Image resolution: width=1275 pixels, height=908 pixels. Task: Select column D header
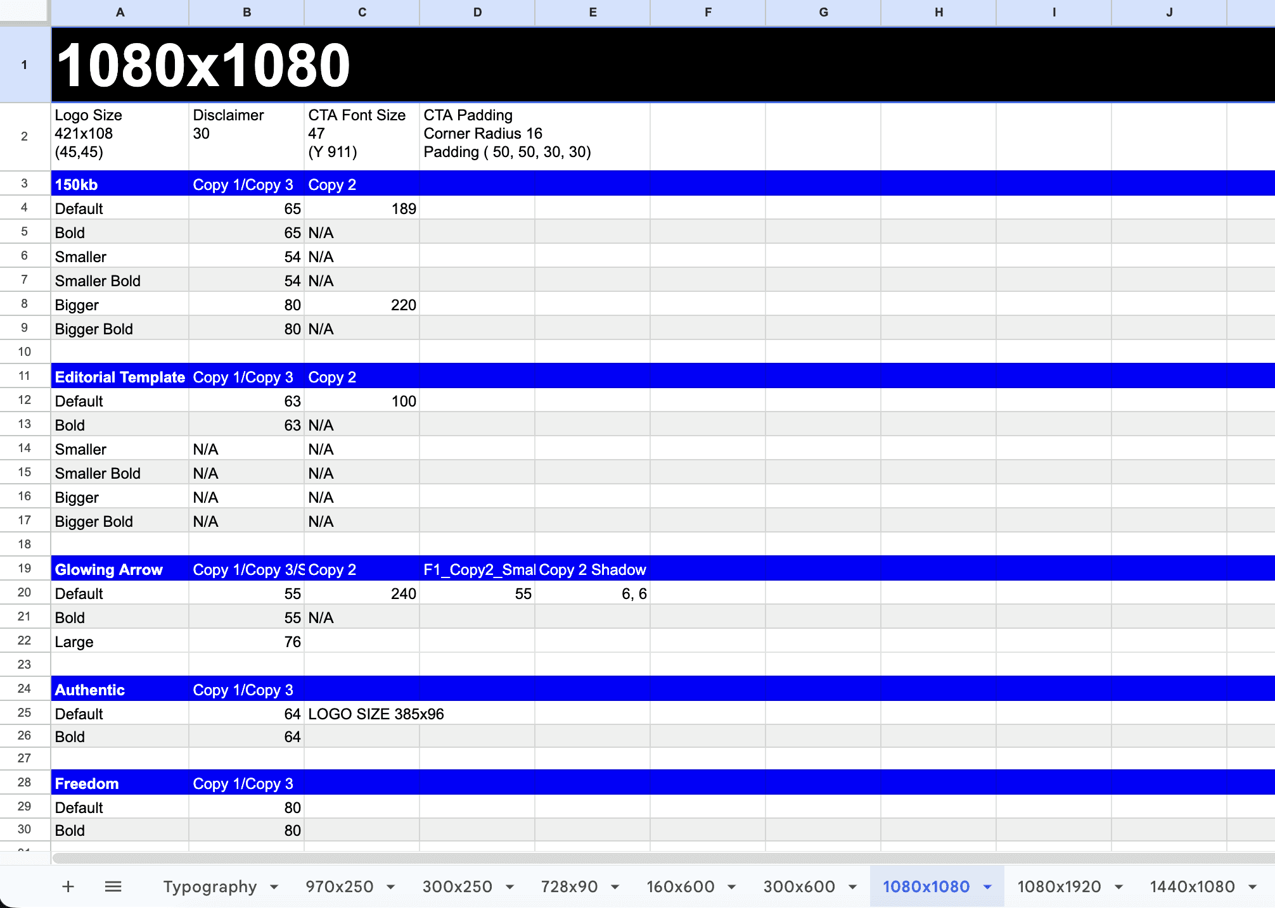point(477,12)
